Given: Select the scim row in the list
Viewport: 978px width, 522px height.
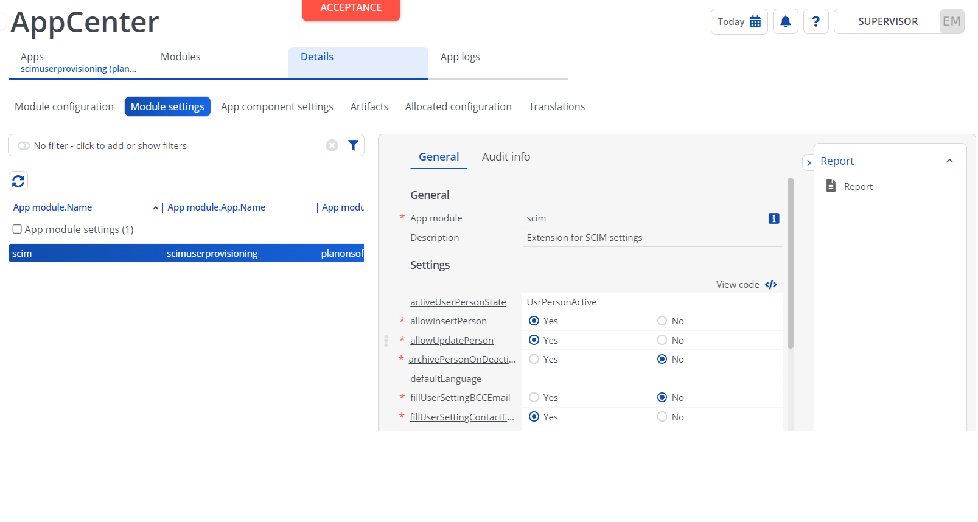Looking at the screenshot, I should tap(186, 253).
